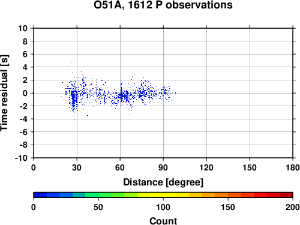The width and height of the screenshot is (300, 225).
Task: Click the y-axis tick label 10
Action: click(23, 28)
